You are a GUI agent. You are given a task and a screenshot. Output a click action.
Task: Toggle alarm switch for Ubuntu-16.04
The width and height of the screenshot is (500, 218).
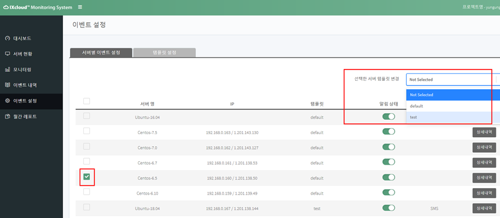coord(389,117)
